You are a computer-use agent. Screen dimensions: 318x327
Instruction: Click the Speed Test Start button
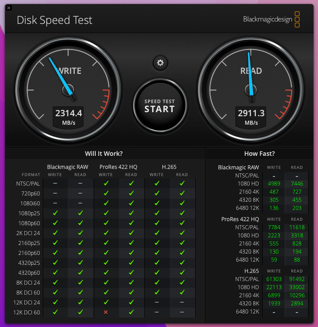(x=160, y=105)
